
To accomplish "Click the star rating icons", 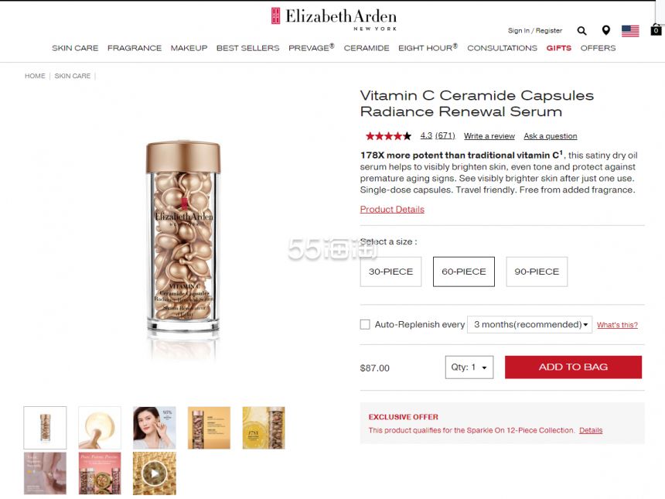I will pyautogui.click(x=388, y=136).
